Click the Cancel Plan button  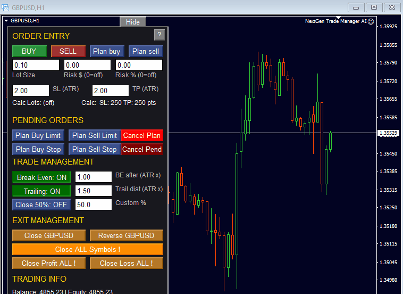[x=142, y=135]
